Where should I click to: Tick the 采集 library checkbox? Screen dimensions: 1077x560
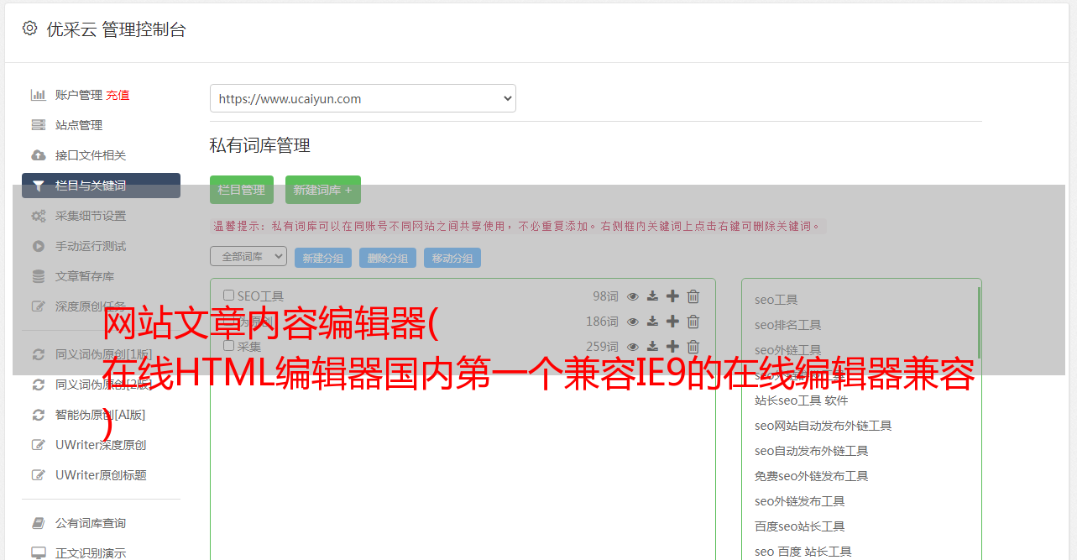coord(228,346)
